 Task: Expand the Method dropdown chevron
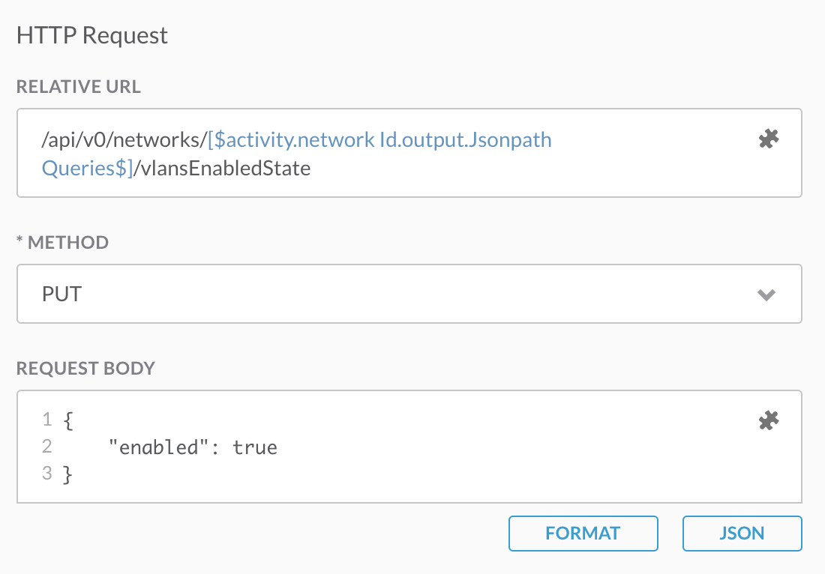pos(766,294)
